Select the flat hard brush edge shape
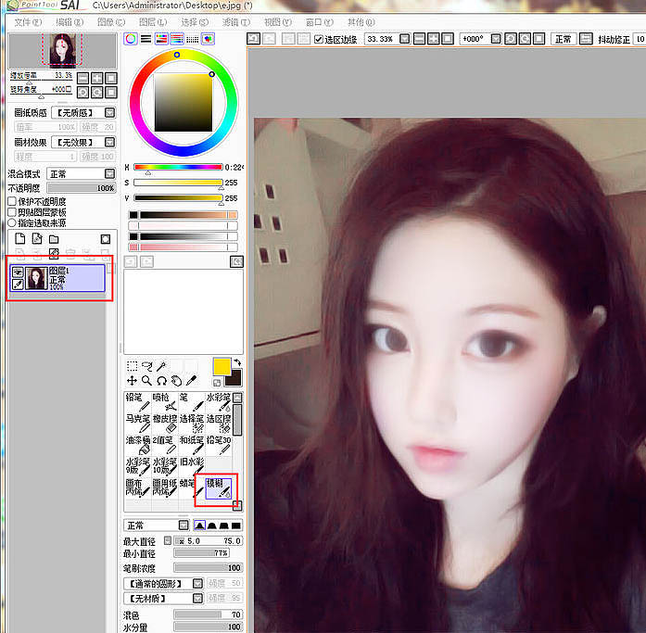 236,525
